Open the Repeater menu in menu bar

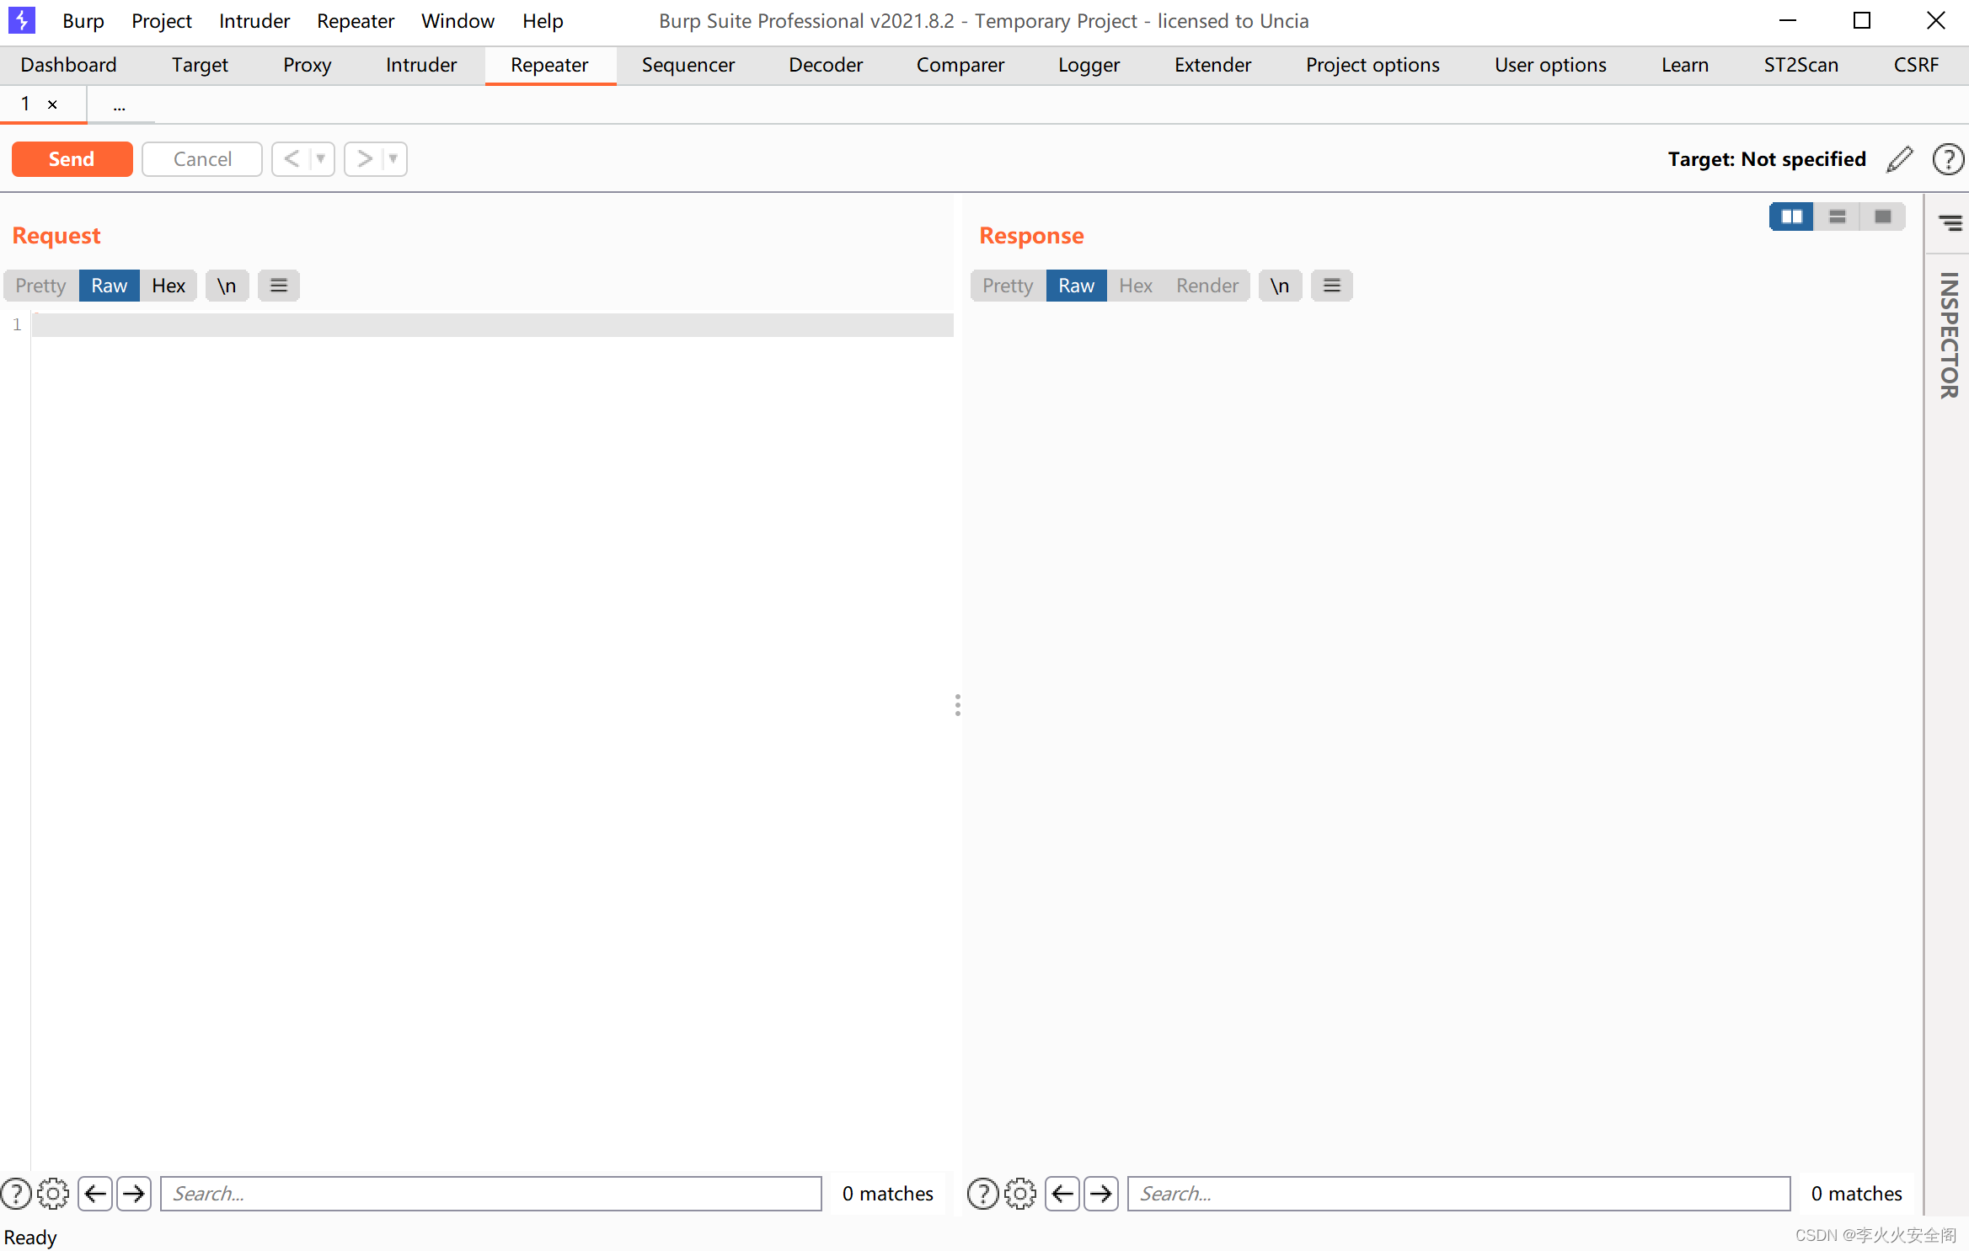(356, 21)
